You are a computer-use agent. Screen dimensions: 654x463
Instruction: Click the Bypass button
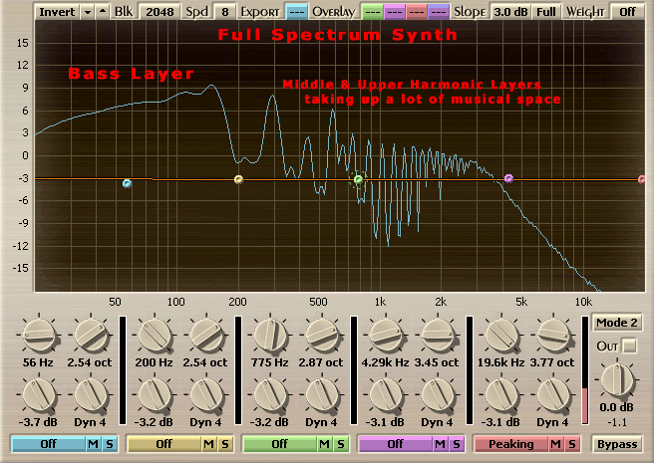(617, 444)
